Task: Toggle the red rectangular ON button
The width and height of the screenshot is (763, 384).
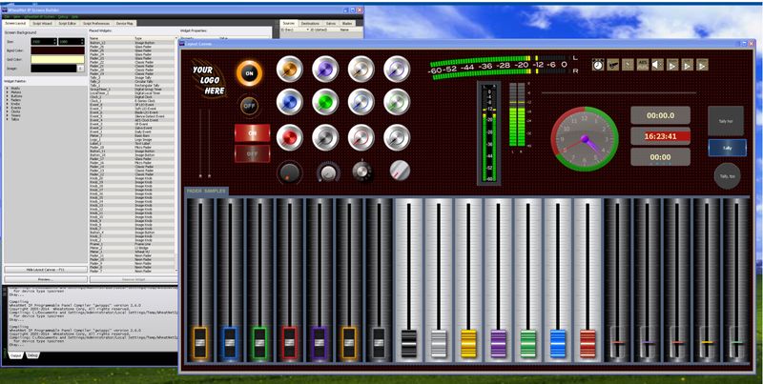Action: tap(252, 132)
